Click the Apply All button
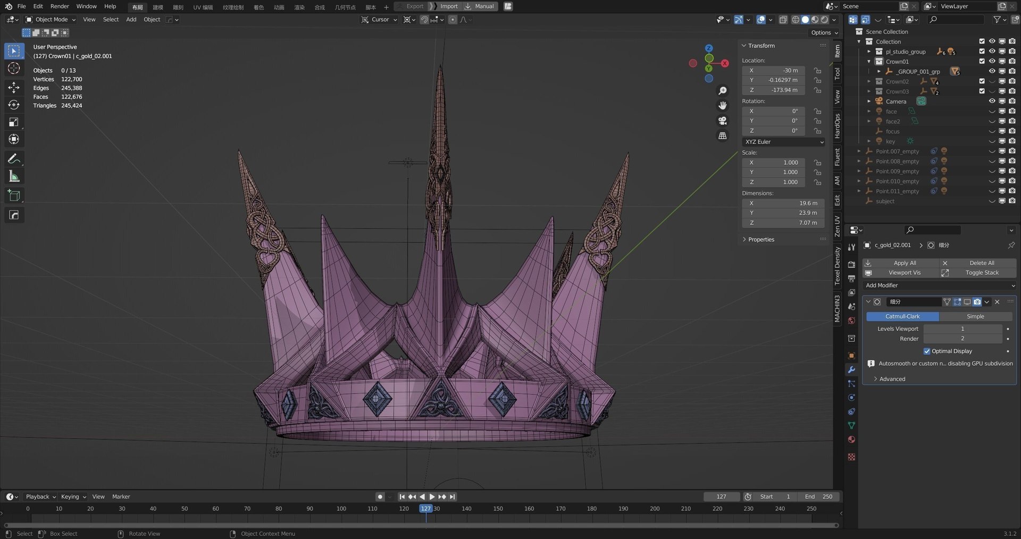Screen dimensions: 1021x539 [x=900, y=263]
